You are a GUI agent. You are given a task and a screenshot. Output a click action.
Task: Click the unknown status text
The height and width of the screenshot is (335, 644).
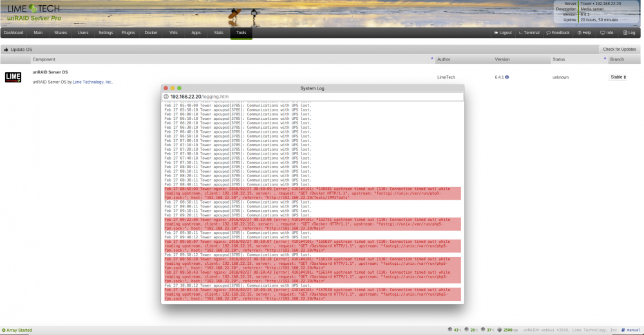tap(561, 77)
